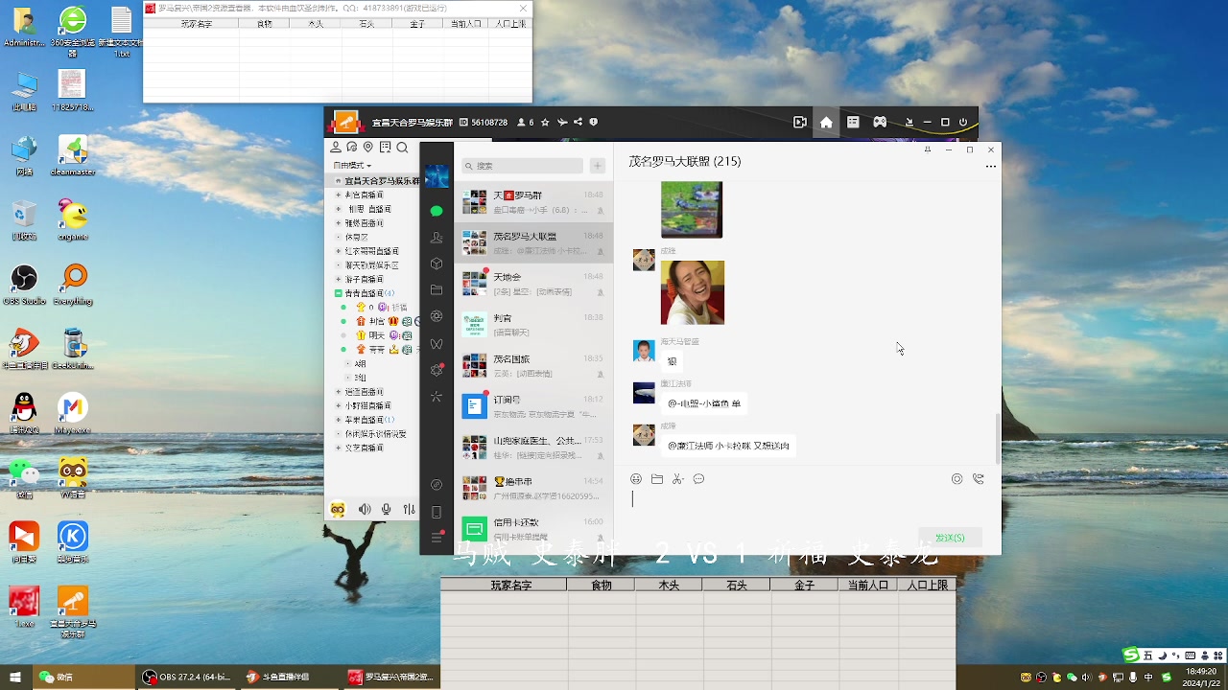Viewport: 1228px width, 690px height.
Task: Click the chat message scrollbar
Action: point(997,439)
